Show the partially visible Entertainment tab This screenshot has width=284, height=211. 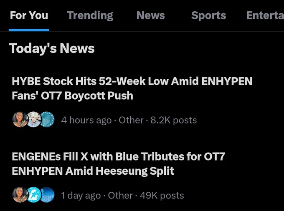(x=265, y=15)
